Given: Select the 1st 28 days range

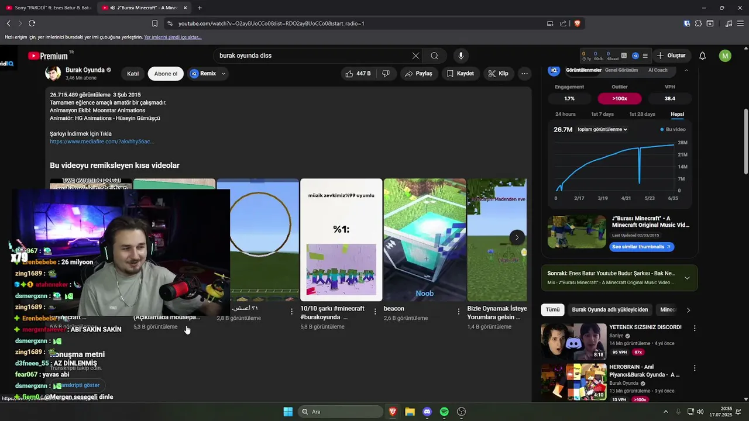Looking at the screenshot, I should point(642,114).
